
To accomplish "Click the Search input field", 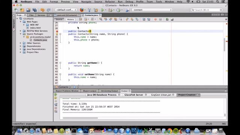I will coord(207,10).
